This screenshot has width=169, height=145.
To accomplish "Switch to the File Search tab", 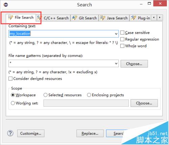I will point(21,18).
